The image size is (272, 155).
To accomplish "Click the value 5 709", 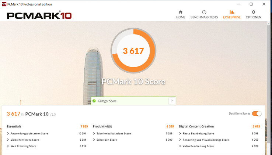I will point(169,140).
